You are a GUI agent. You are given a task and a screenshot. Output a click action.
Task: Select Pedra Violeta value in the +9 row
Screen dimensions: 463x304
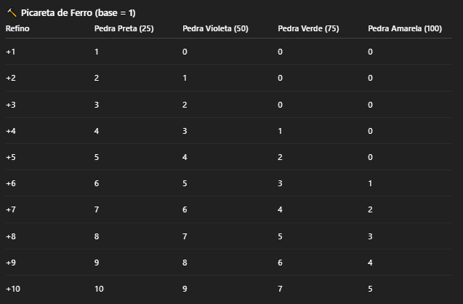(185, 263)
